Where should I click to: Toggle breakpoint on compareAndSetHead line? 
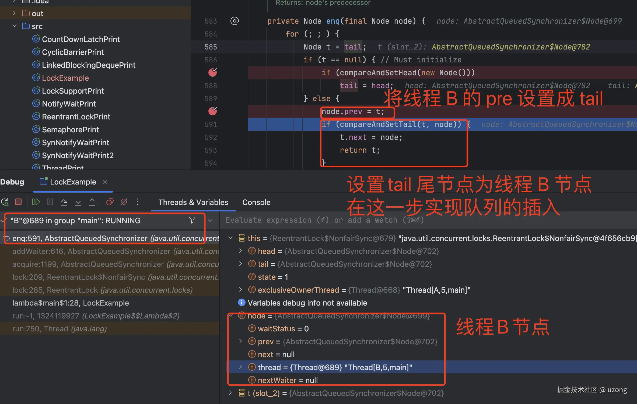pyautogui.click(x=212, y=72)
